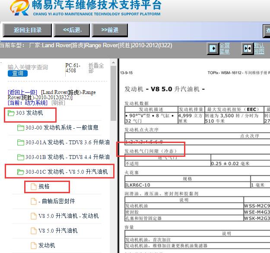The height and width of the screenshot is (253, 270).
Task: Expand the 303-01B folder icon
Action: pyautogui.click(x=21, y=157)
